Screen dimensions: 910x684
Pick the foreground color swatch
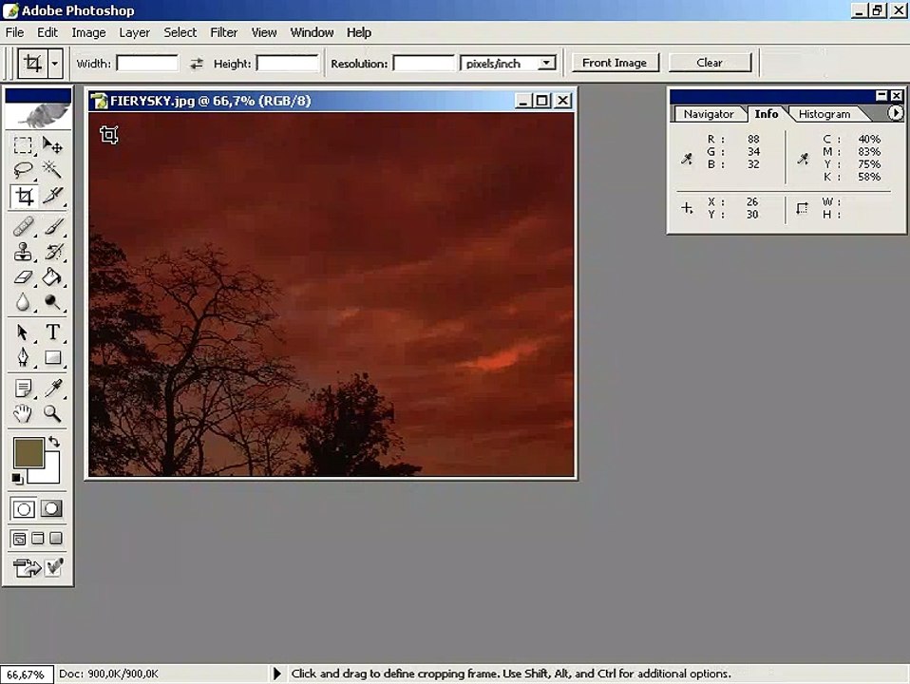28,453
